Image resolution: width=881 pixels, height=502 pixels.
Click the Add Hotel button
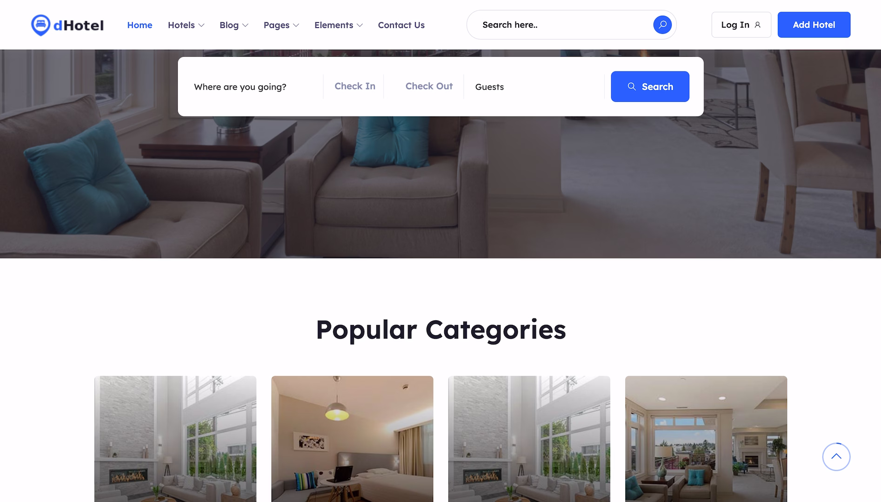[814, 25]
